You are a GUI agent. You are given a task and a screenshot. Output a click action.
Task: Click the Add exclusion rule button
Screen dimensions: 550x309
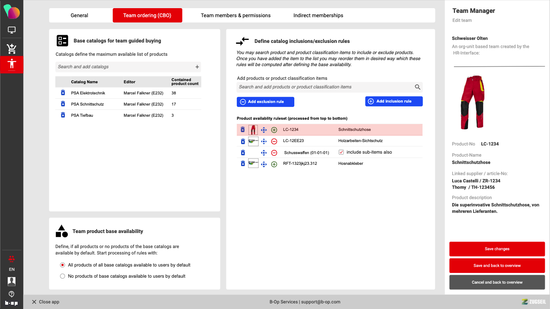point(266,102)
